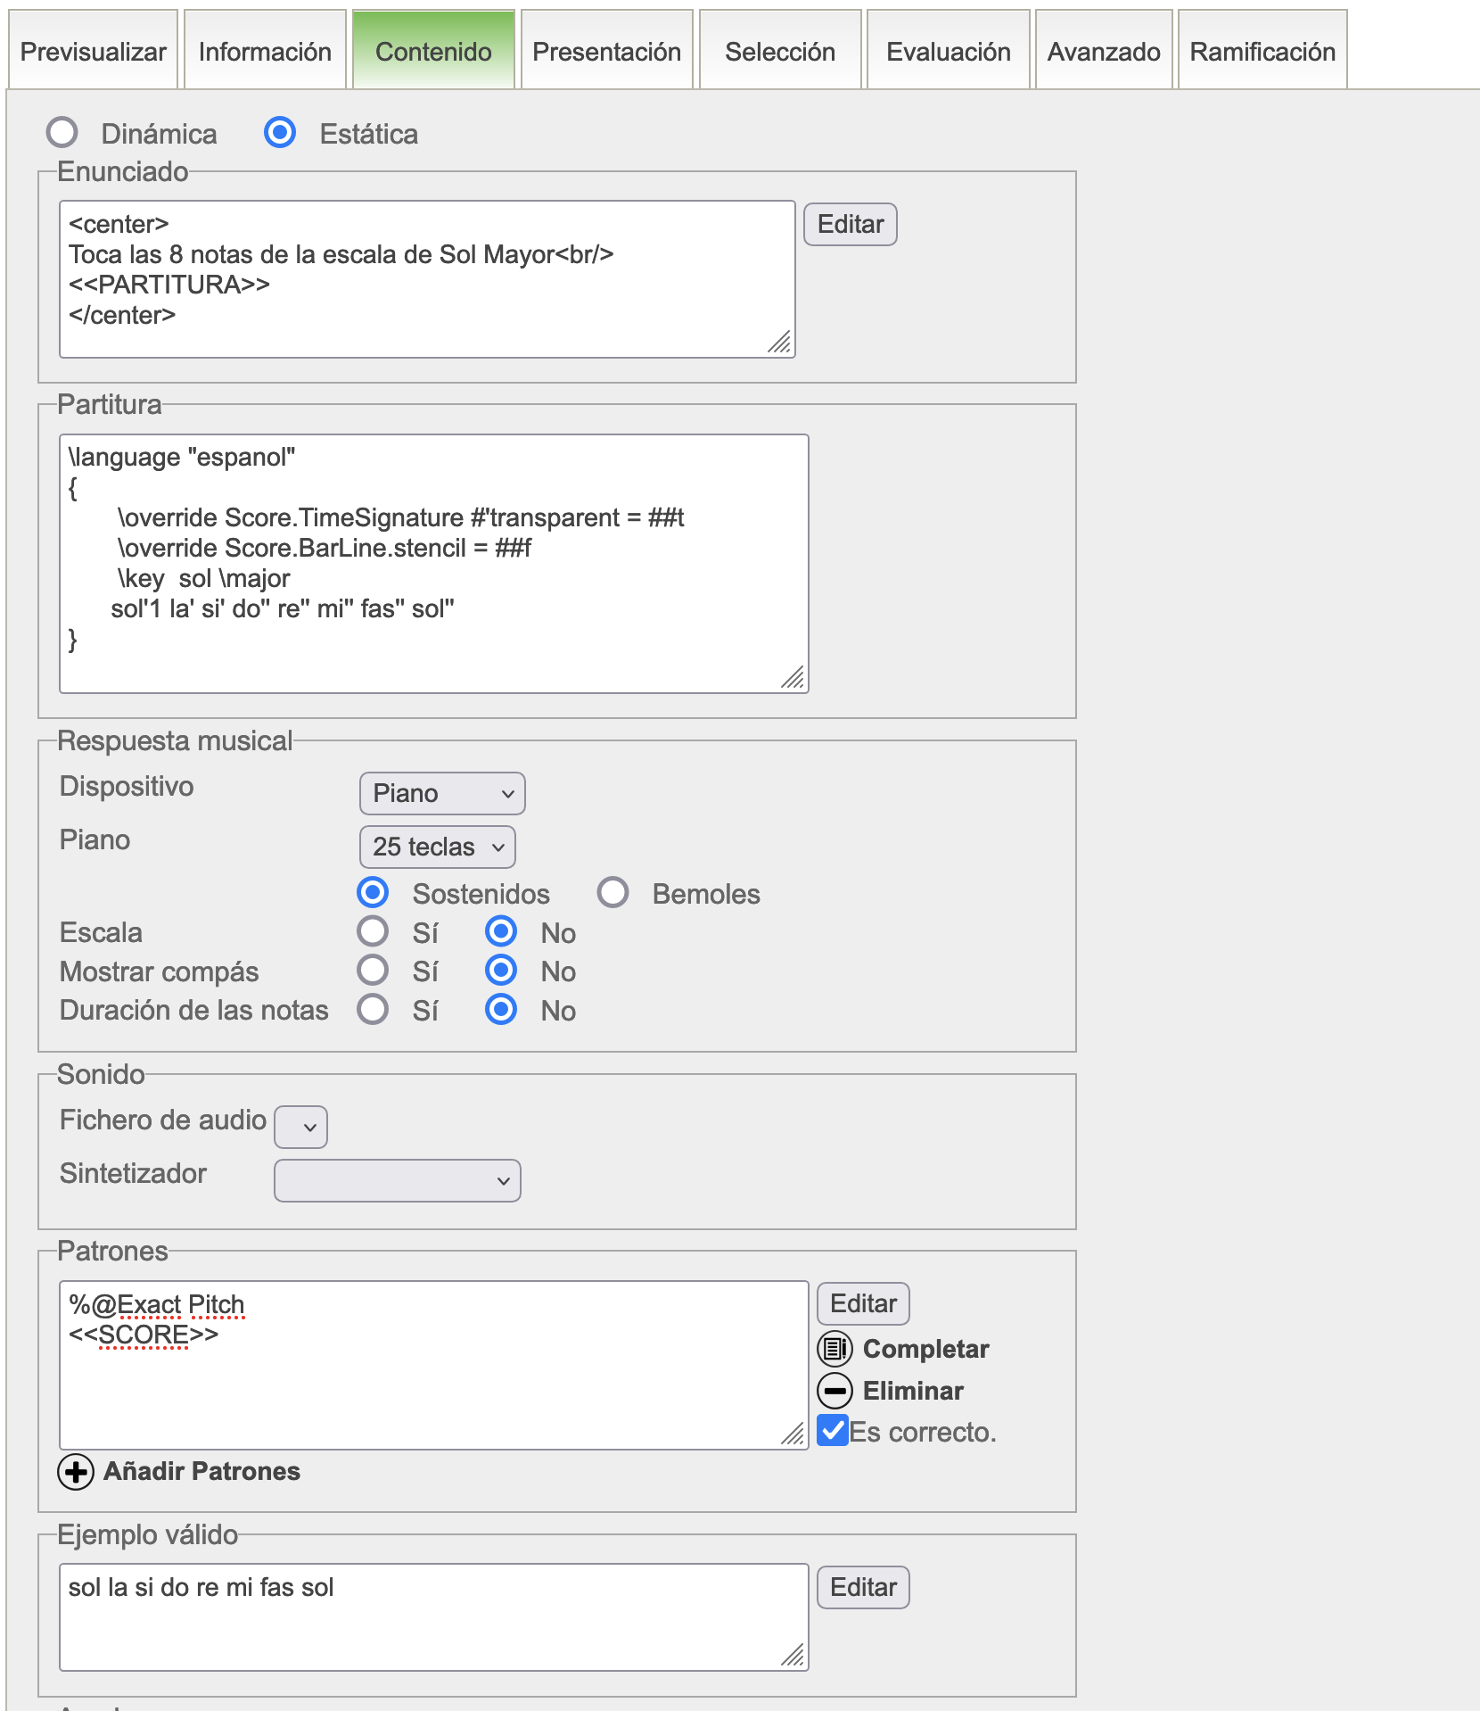Click the Patrones textarea resize handle
The width and height of the screenshot is (1480, 1711).
tap(793, 1434)
